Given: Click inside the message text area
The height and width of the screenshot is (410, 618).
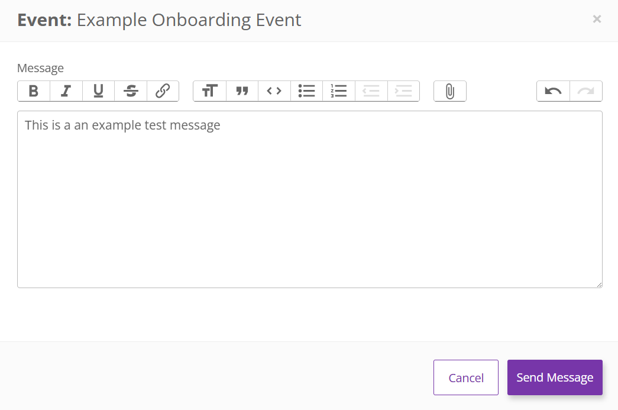Looking at the screenshot, I should 309,201.
